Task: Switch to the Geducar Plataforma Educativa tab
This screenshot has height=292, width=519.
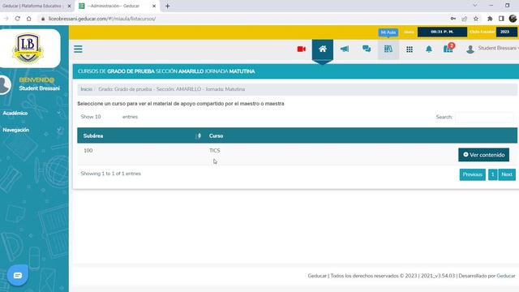Action: coord(32,6)
